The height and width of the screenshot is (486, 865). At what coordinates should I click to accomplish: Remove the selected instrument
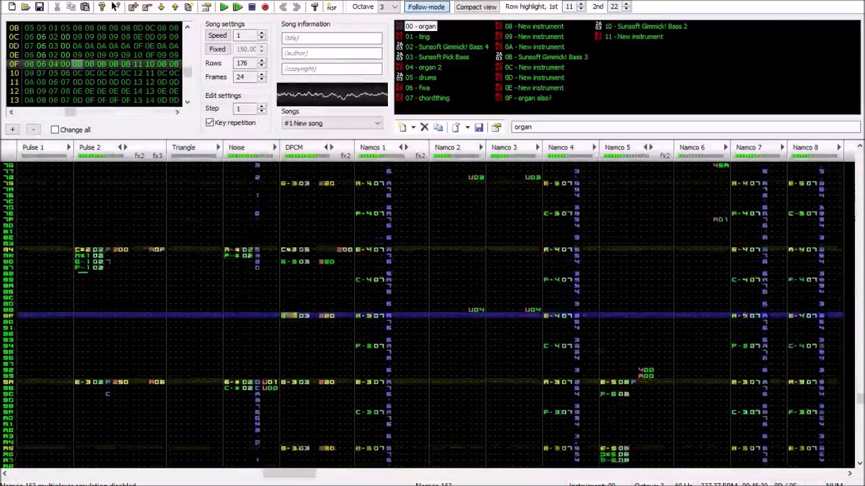pos(424,127)
